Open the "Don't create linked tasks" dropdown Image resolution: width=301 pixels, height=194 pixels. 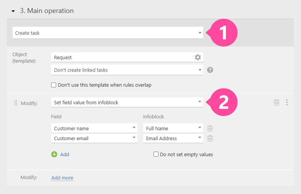(127, 70)
